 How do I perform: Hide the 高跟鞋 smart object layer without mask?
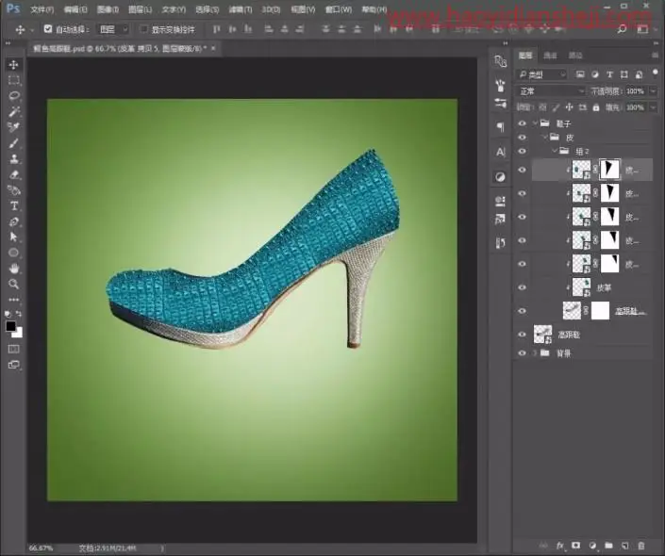click(522, 335)
